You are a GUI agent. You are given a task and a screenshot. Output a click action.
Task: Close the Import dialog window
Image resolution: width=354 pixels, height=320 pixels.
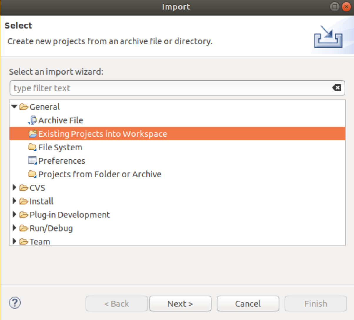(346, 6)
